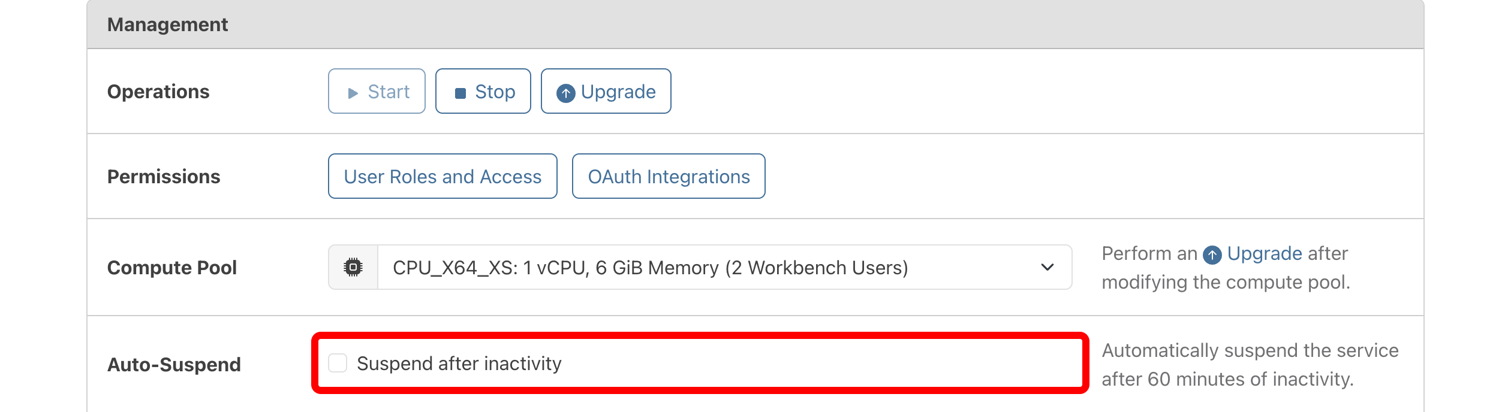The width and height of the screenshot is (1511, 412).
Task: Click the Auto-Suspend row label
Action: (174, 365)
